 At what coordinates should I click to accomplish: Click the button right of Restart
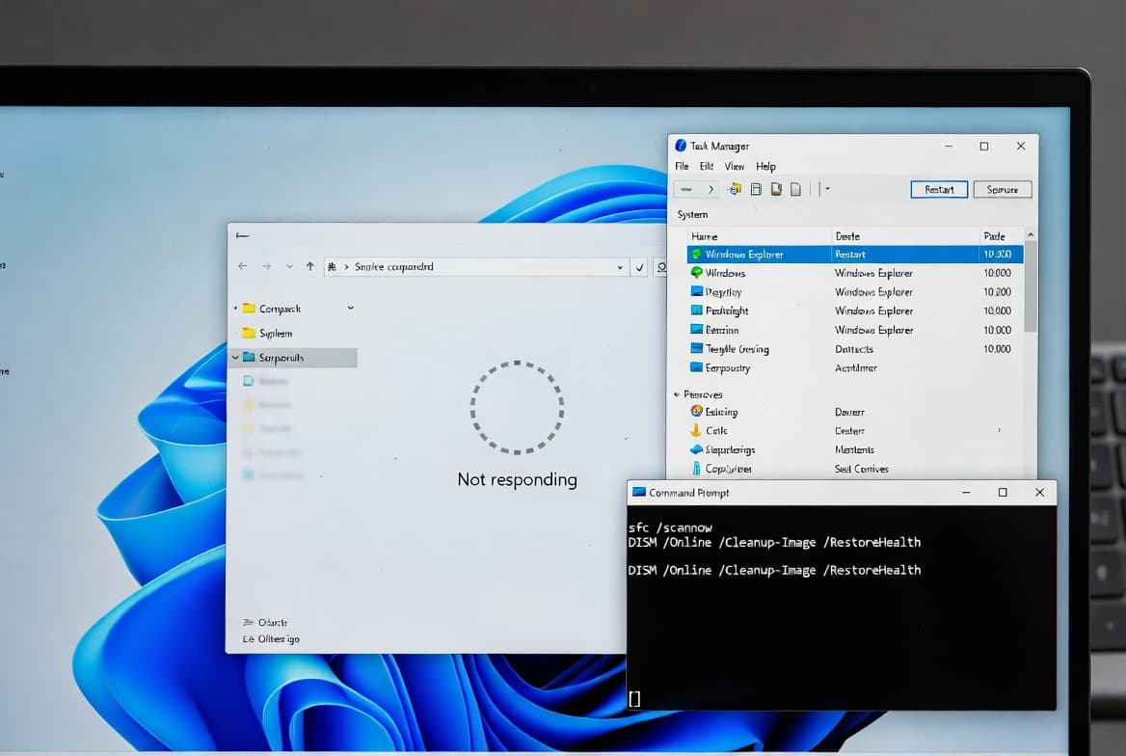click(1003, 190)
